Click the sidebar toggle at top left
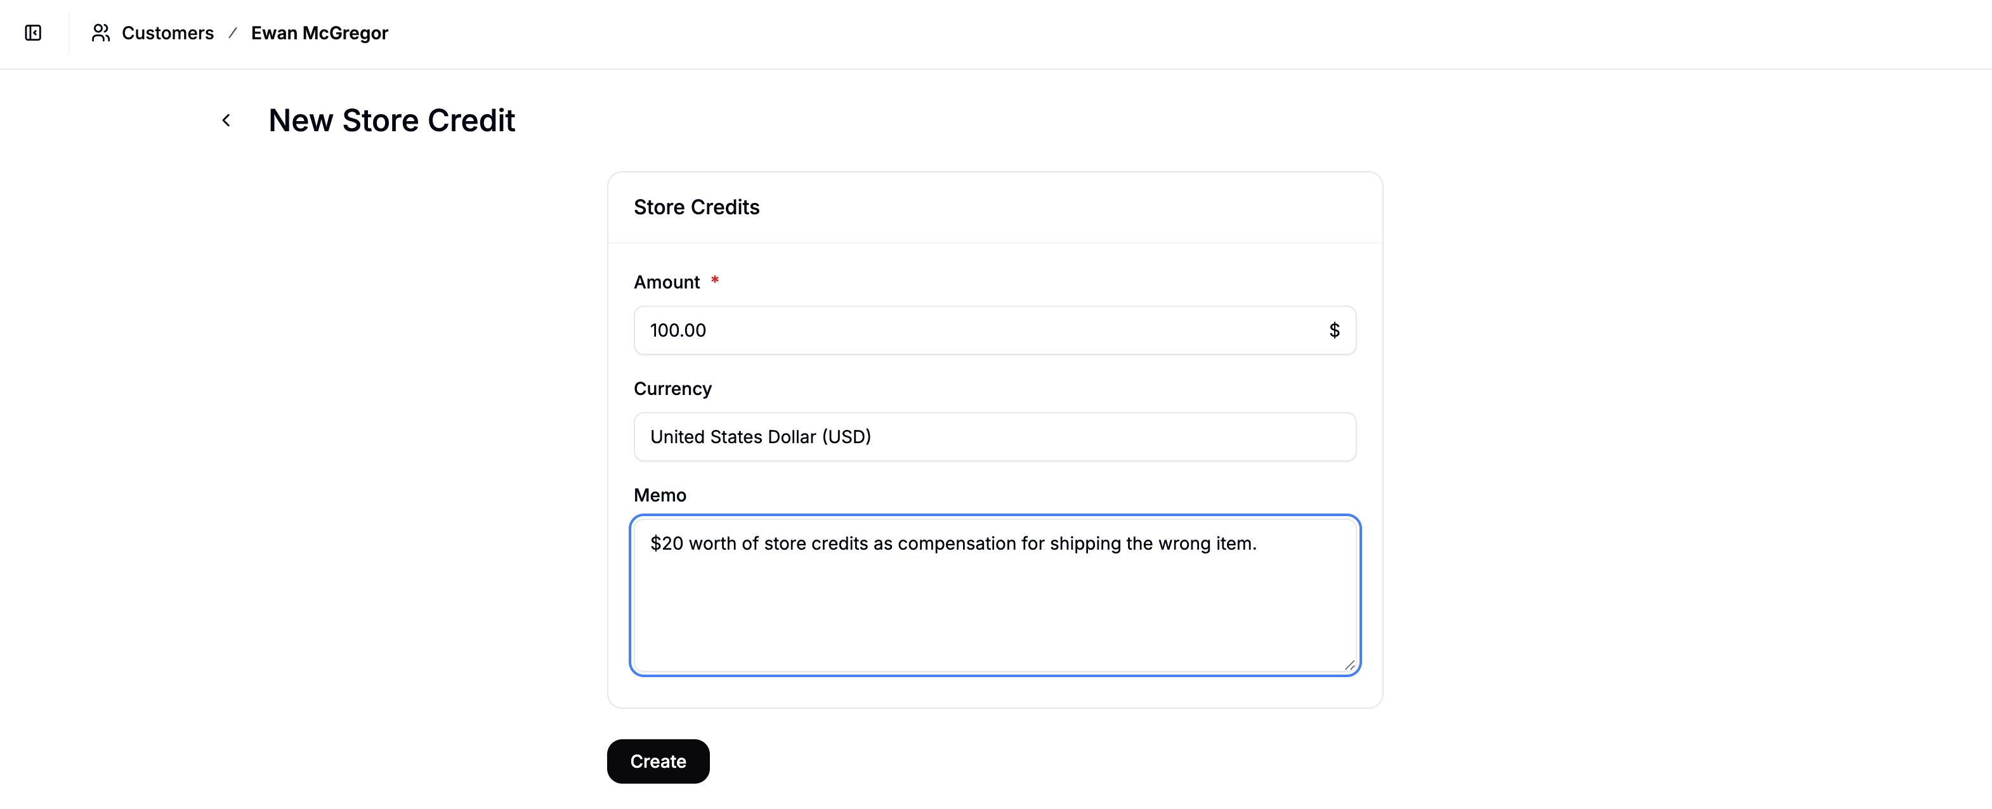This screenshot has width=1992, height=809. 32,33
